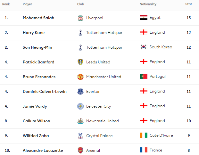Screen dimensions: 199x155
Task: Click the South Korea flag icon
Action: 143,47
